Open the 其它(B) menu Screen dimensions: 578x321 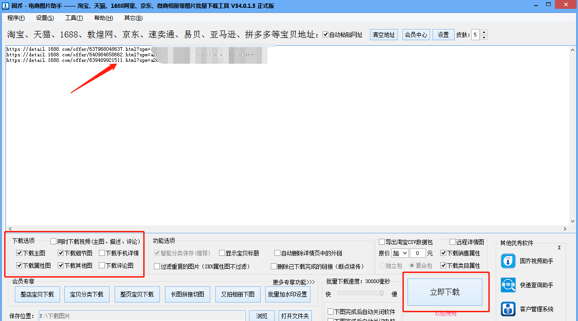133,18
